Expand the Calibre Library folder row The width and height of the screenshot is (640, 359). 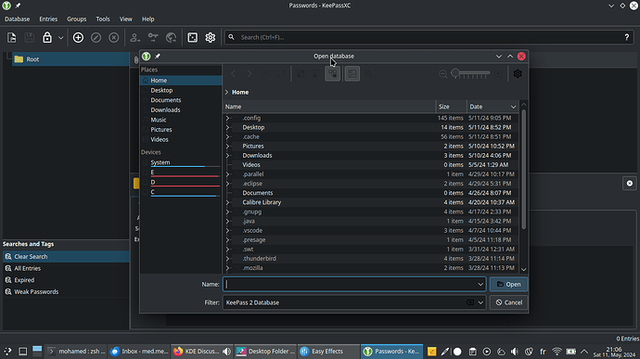click(228, 202)
